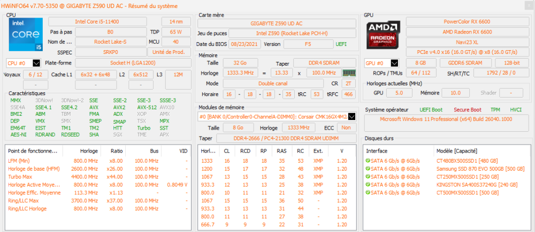This screenshot has height=232, width=535.
Task: Click the BIOS date 08/23/2021
Action: [x=244, y=44]
